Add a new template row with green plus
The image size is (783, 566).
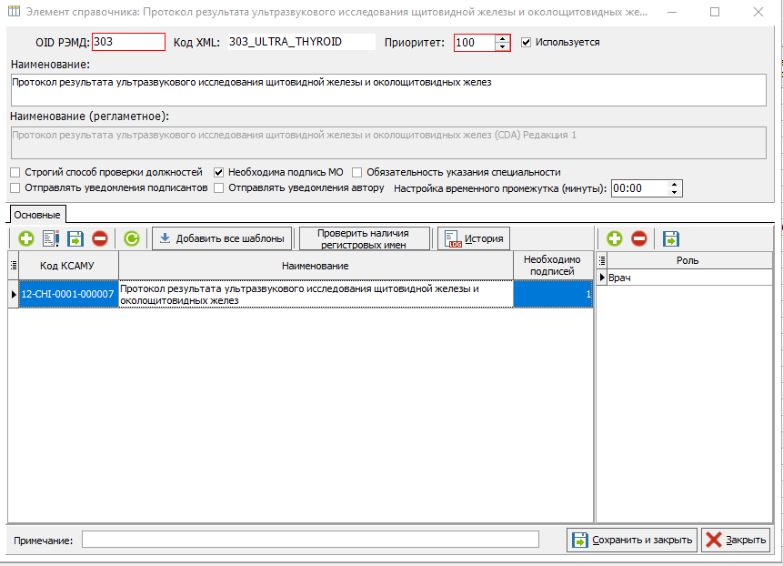point(26,238)
